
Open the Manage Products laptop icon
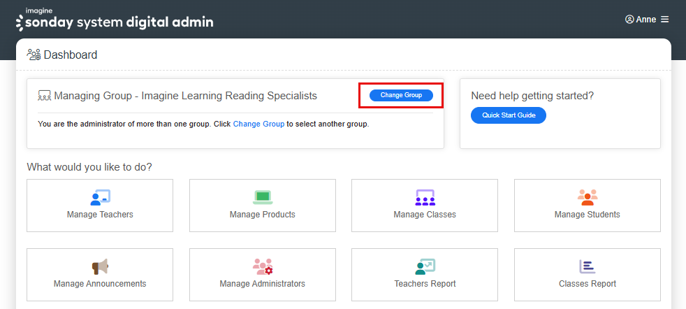pos(263,197)
